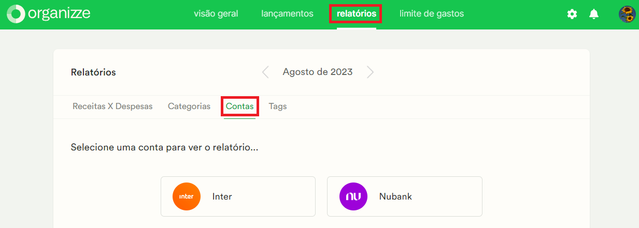Open settings via the gear icon
639x228 pixels.
(572, 14)
